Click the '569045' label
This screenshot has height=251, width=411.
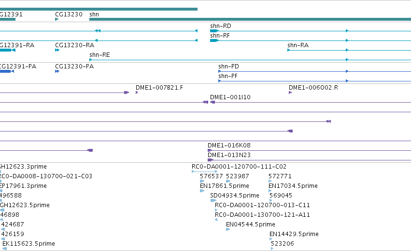point(281,196)
